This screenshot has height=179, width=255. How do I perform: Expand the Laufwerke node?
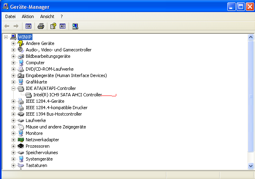point(13,120)
